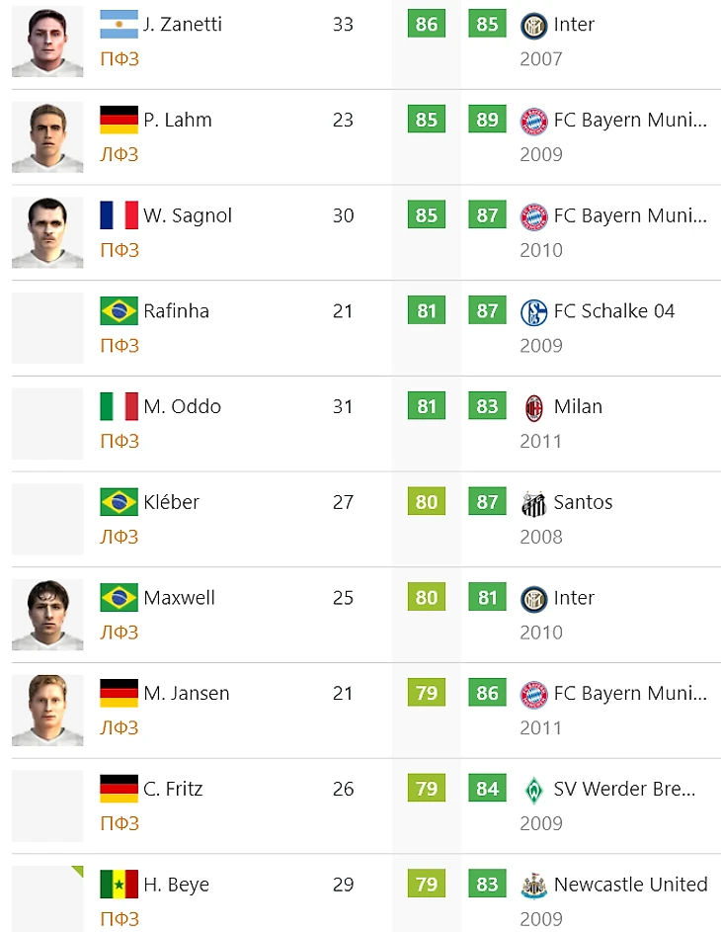
Task: Click the Schalke 04 crest in Rafinha's row
Action: point(533,311)
